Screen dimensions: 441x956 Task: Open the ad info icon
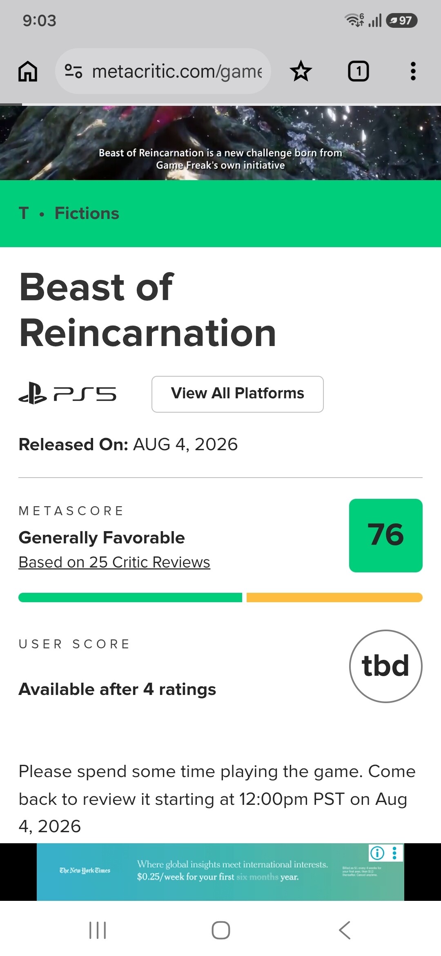(377, 853)
